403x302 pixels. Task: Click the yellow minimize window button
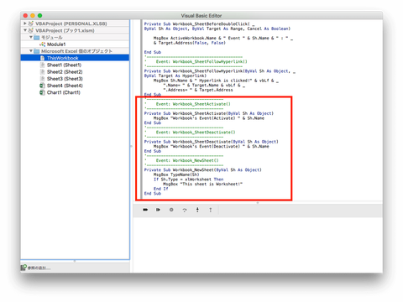pos(33,16)
